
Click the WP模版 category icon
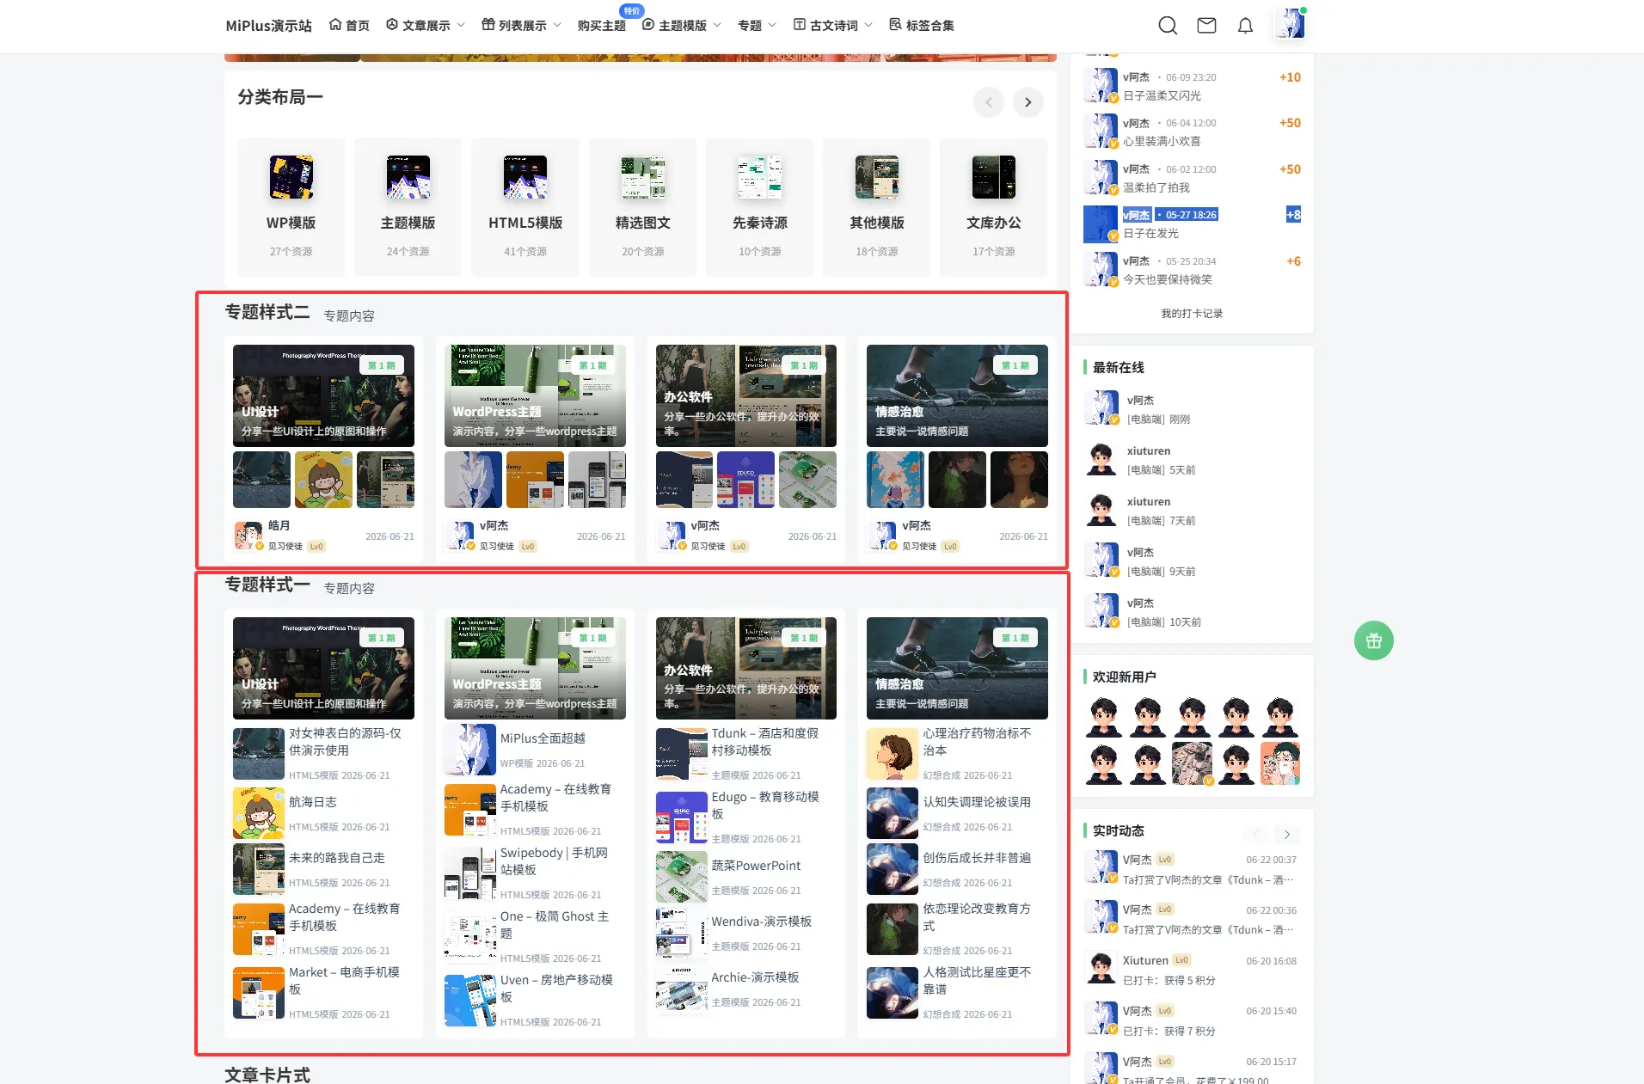291,177
